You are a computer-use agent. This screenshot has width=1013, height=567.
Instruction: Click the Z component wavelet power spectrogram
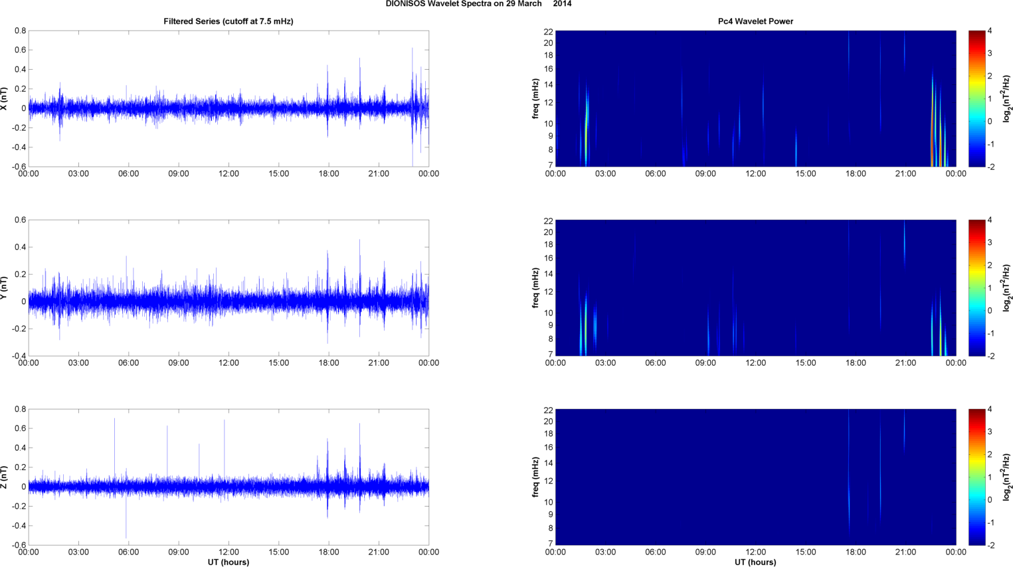(755, 477)
